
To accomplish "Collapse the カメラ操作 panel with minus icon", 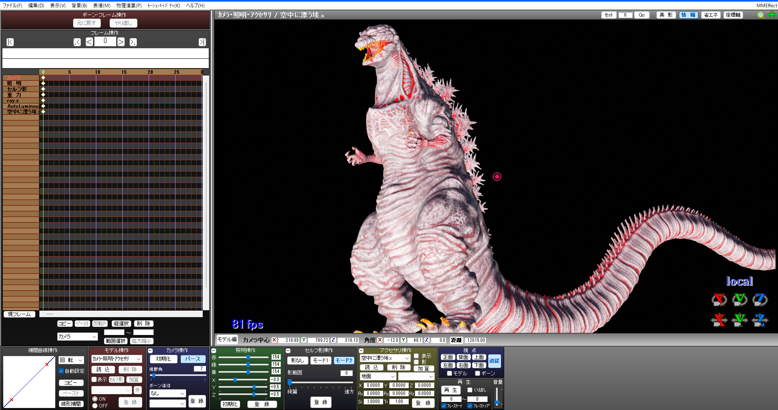I will (150, 351).
